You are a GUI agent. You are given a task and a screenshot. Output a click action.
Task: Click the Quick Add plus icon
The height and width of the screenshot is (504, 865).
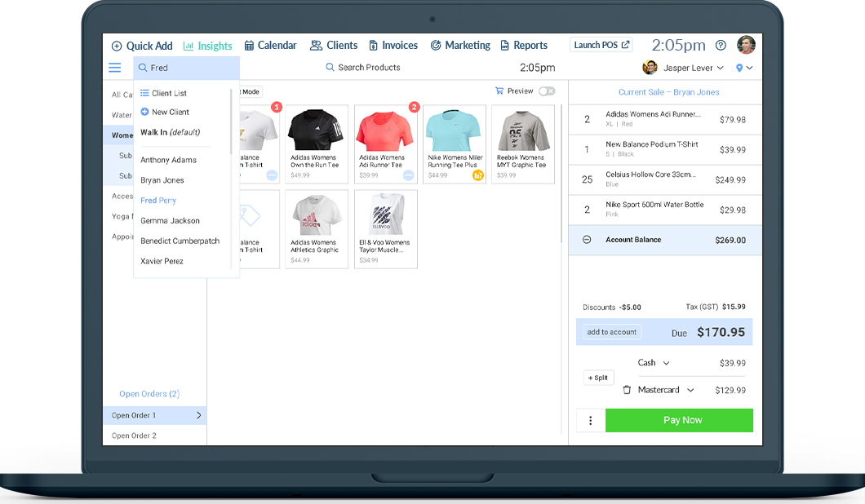pos(117,46)
